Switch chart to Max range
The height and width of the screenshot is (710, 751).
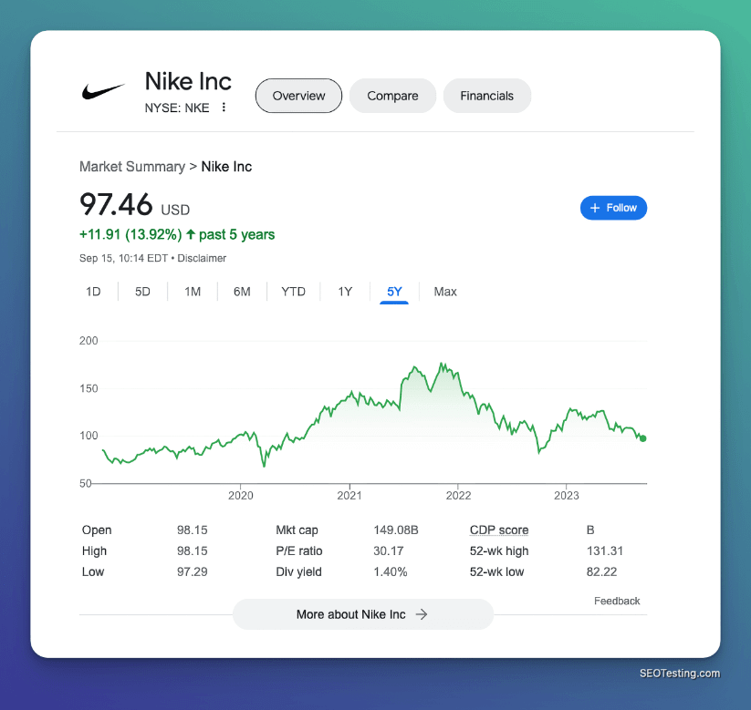(445, 292)
